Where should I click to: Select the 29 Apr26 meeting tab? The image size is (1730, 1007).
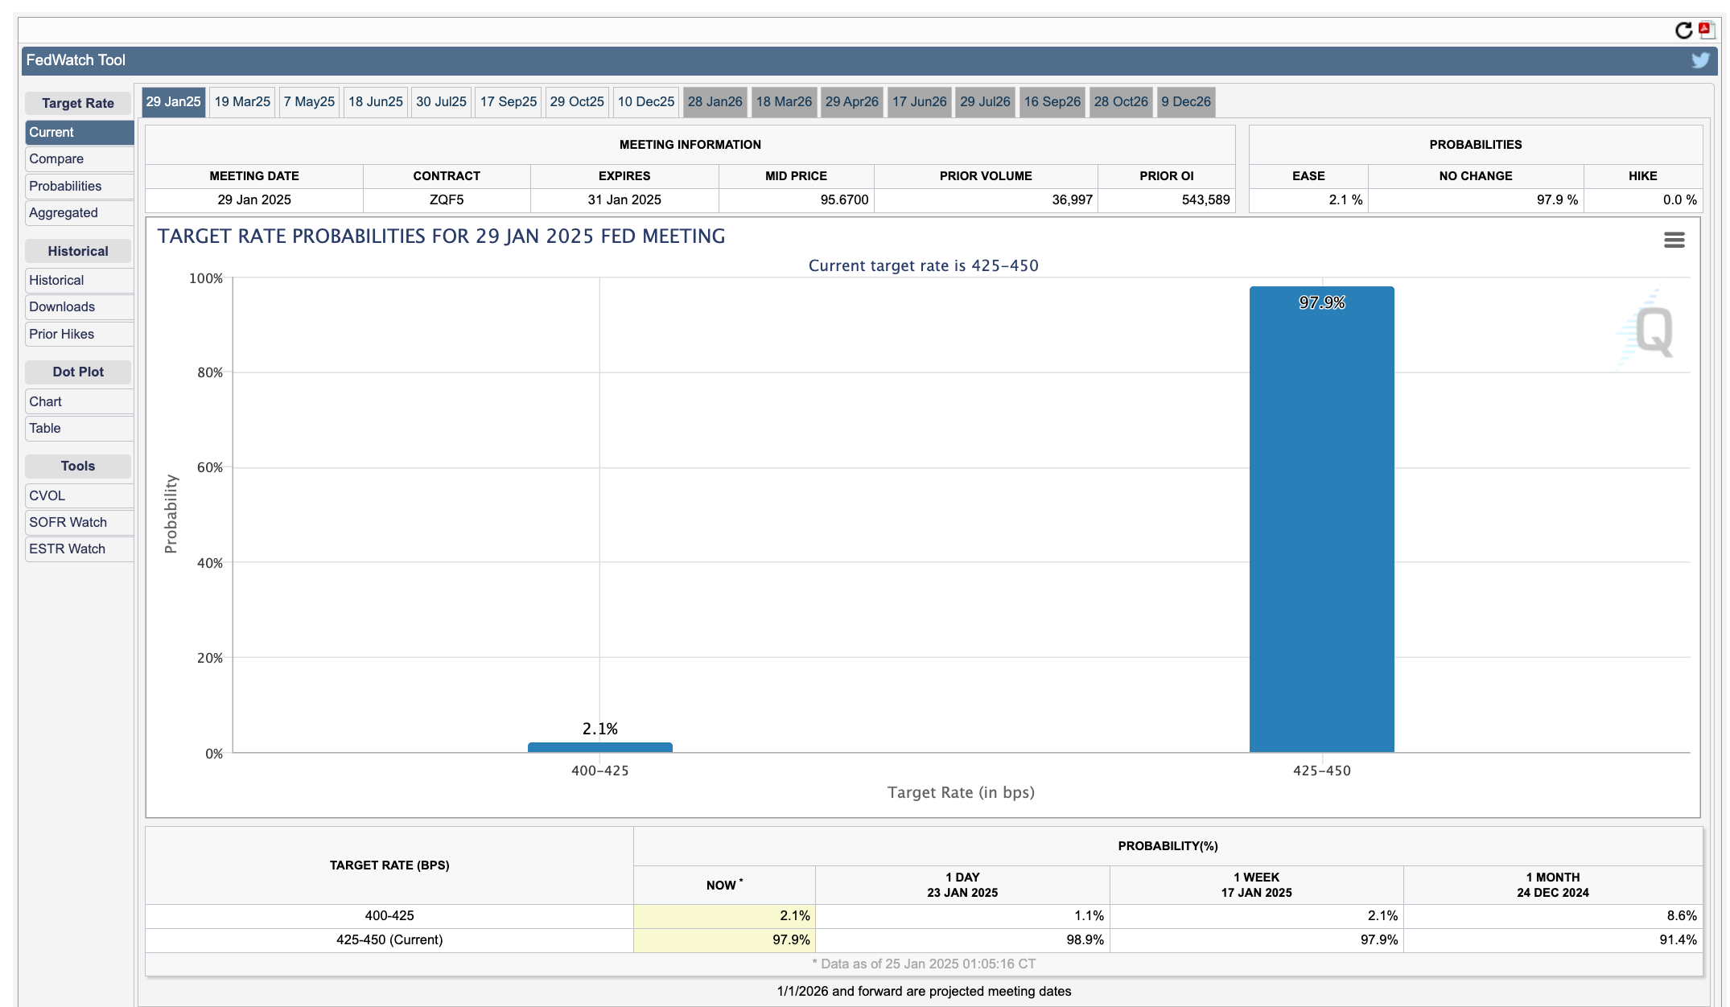852,102
